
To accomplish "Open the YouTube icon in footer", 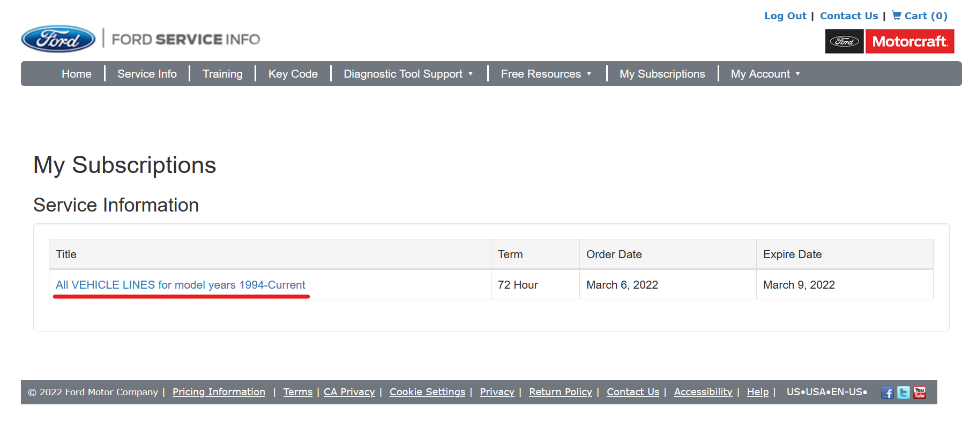I will tap(920, 393).
